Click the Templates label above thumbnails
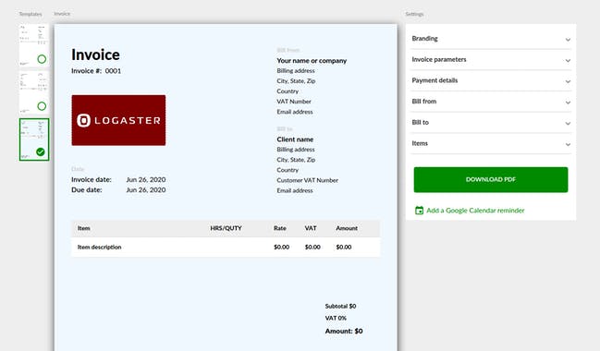 31,14
